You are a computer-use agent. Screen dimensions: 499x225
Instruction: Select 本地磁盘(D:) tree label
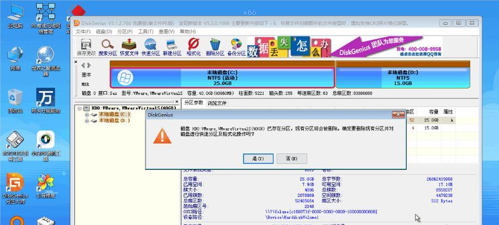pos(114,120)
